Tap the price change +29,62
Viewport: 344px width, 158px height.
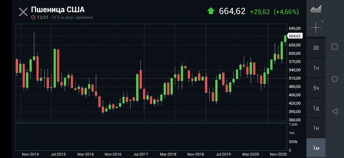coord(260,12)
